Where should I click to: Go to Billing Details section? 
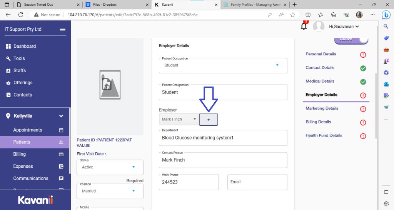318,122
